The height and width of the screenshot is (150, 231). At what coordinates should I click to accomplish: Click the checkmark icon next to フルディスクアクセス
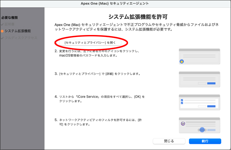tap(2, 38)
